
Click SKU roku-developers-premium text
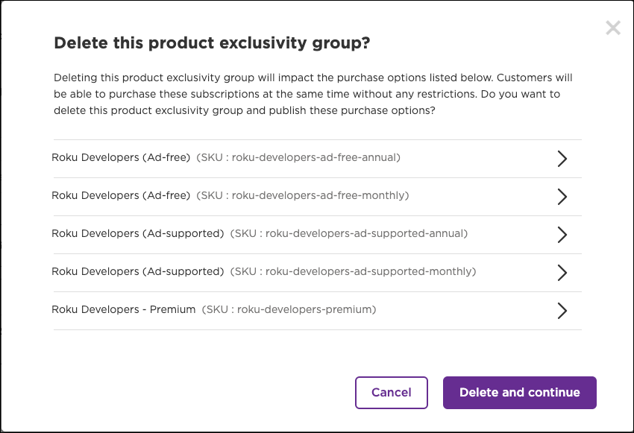click(x=289, y=309)
